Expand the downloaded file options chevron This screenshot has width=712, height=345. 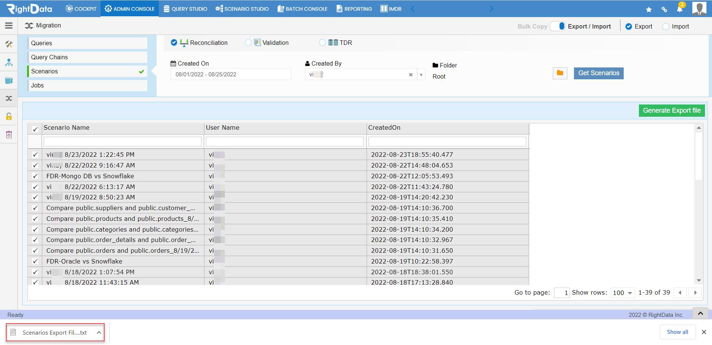click(99, 332)
